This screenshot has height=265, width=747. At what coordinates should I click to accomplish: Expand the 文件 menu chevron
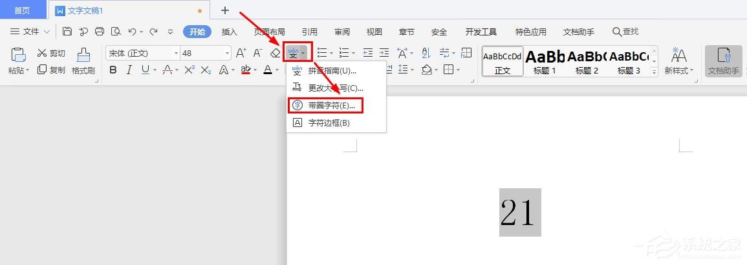[47, 32]
